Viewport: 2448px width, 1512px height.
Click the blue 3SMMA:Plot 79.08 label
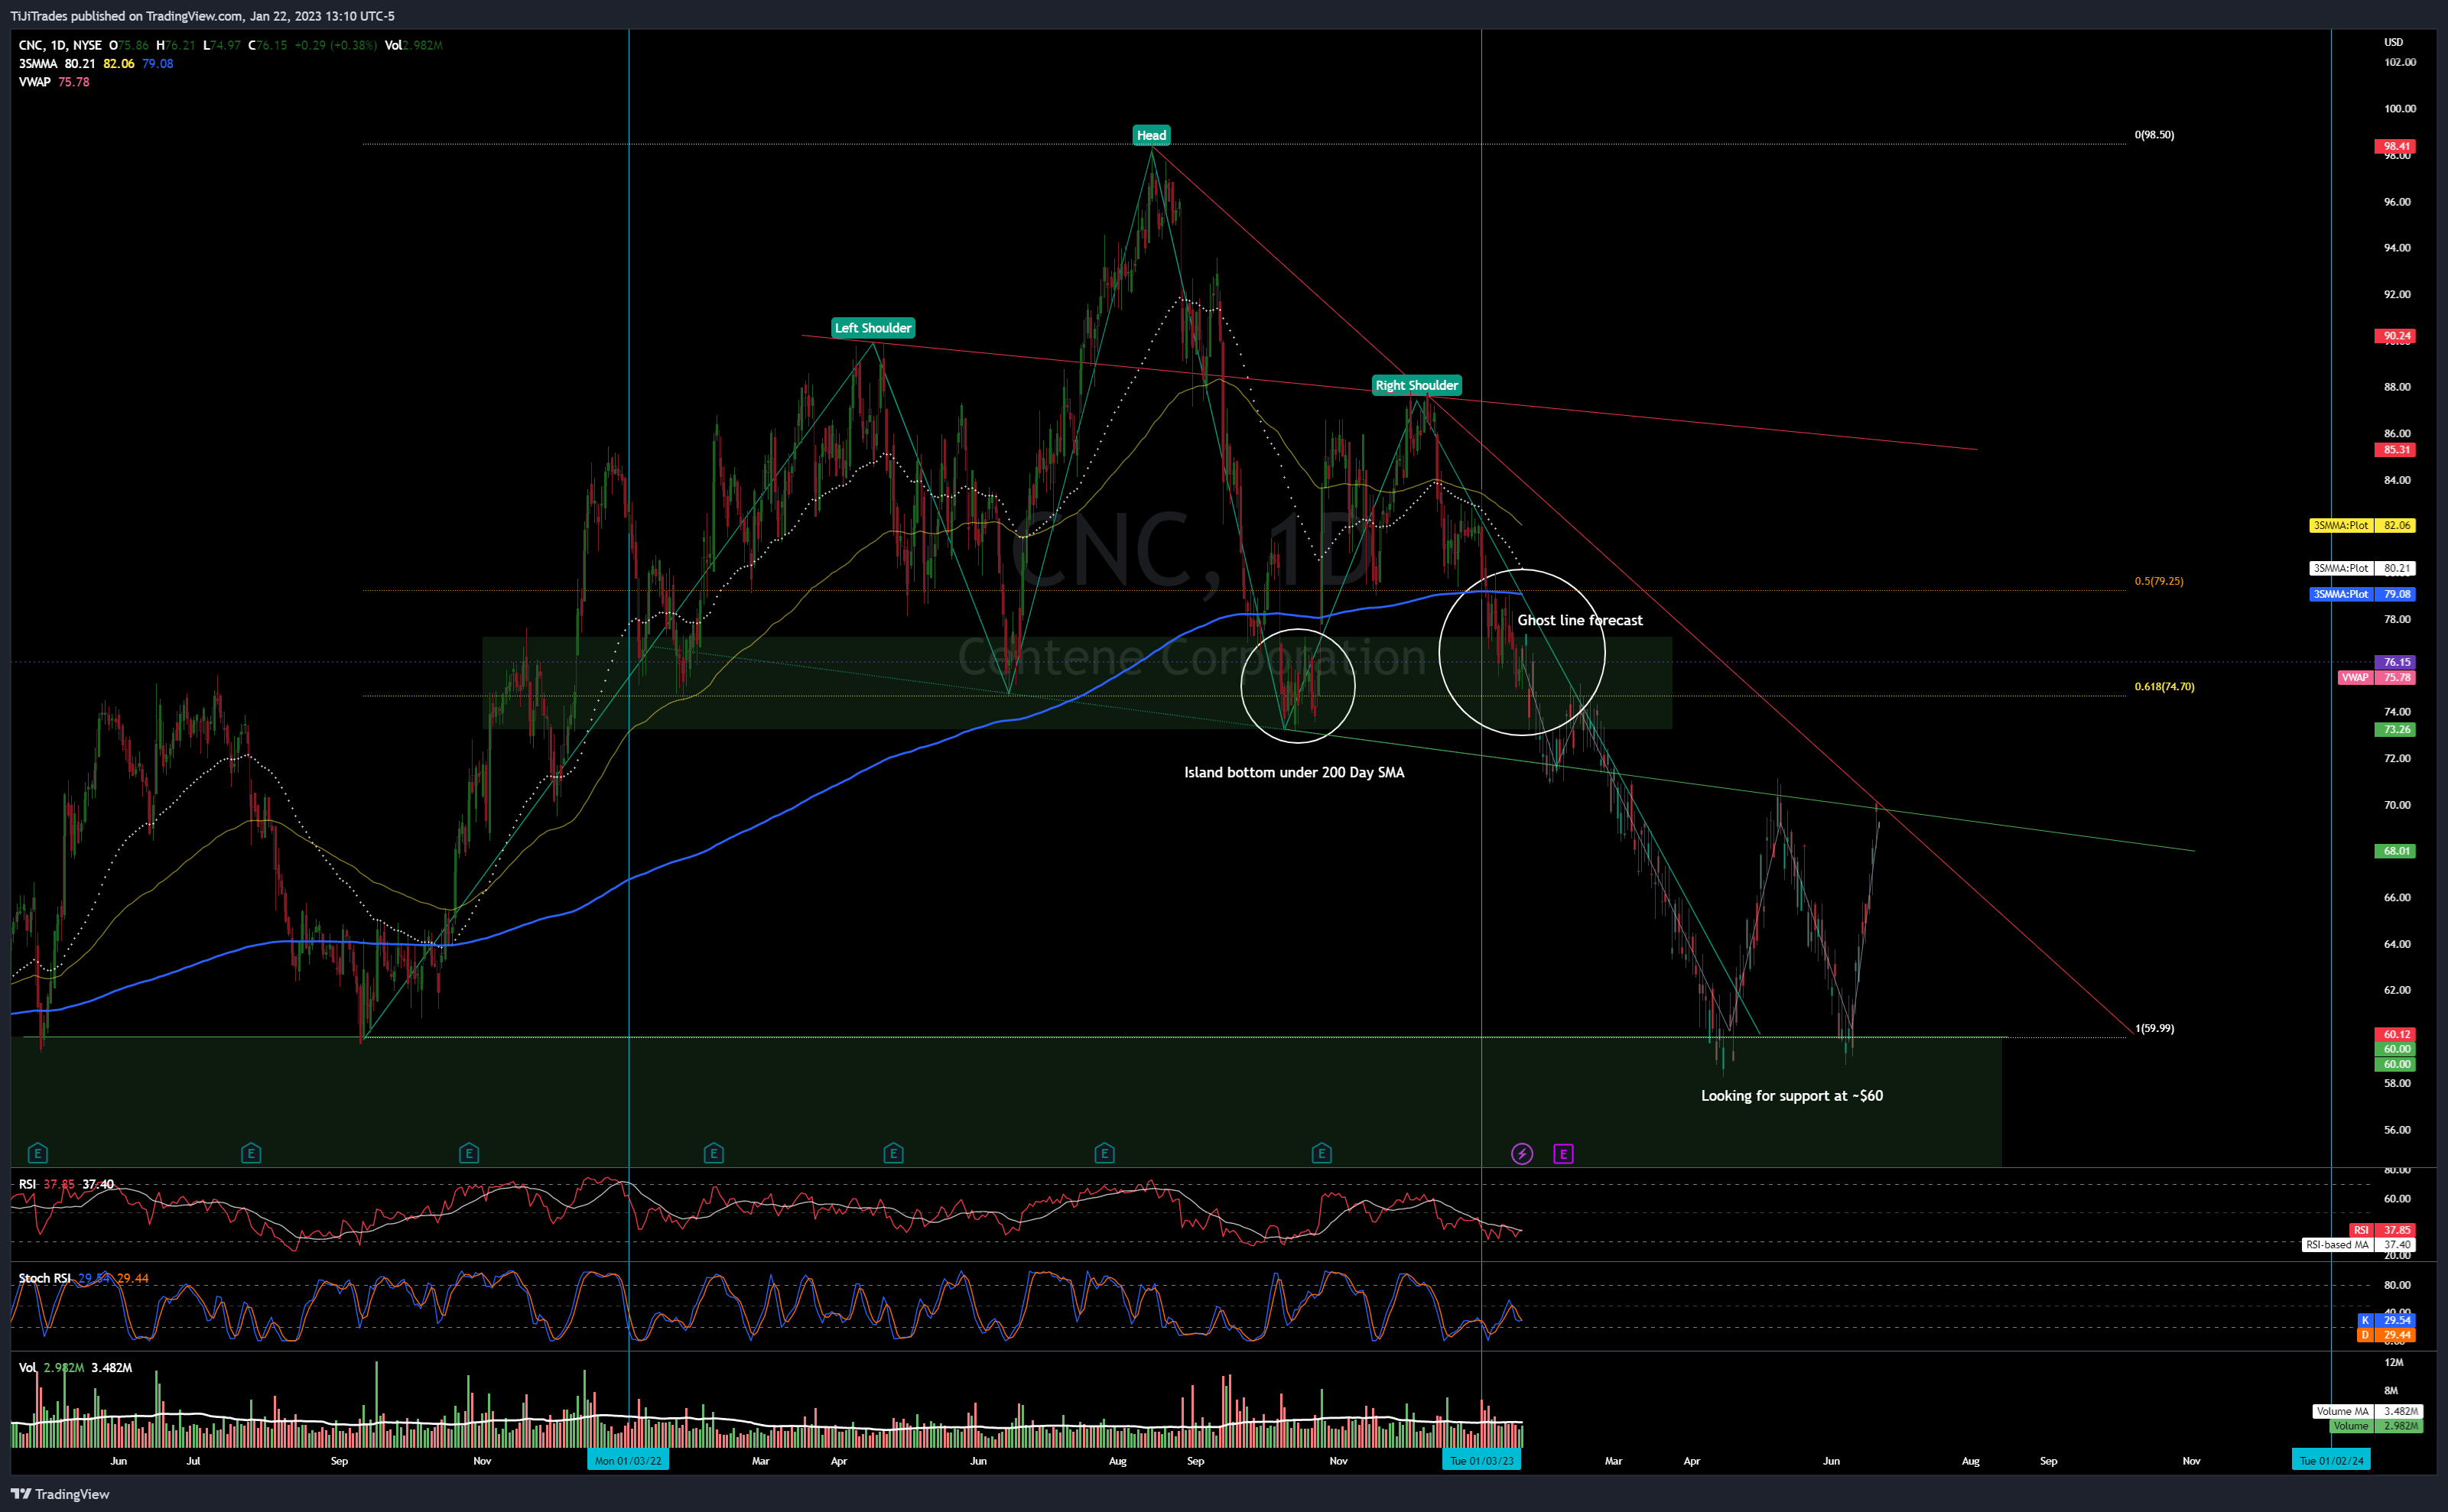[2362, 594]
